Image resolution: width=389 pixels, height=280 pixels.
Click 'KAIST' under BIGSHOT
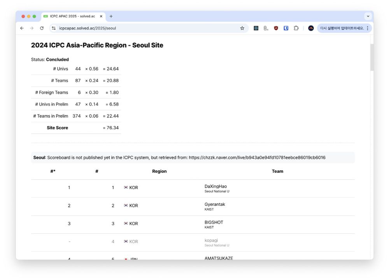[x=209, y=227]
